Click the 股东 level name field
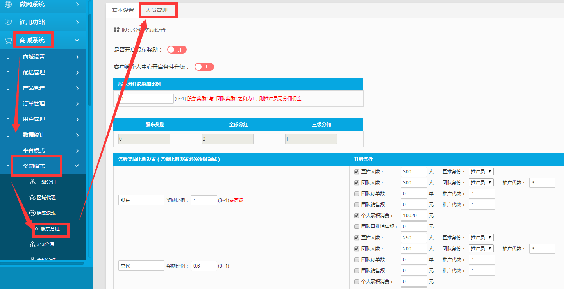 pos(141,200)
